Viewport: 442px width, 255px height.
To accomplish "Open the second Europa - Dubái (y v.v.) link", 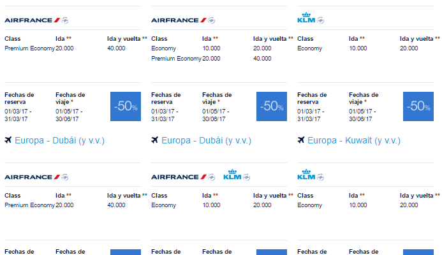I will pos(206,140).
